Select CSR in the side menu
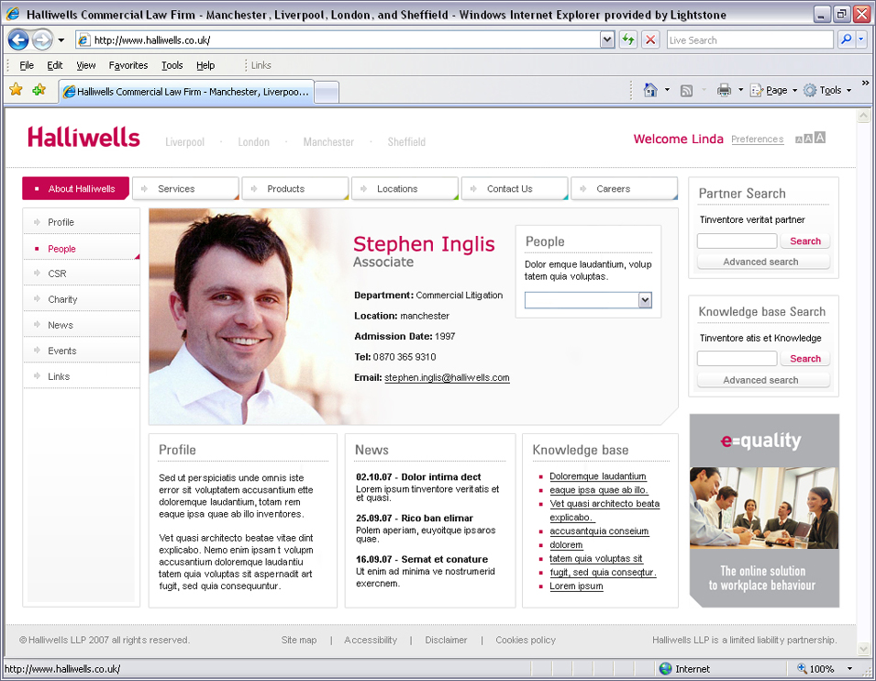Viewport: 876px width, 681px height. coord(82,274)
